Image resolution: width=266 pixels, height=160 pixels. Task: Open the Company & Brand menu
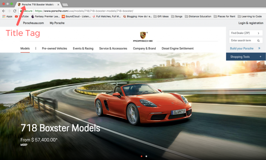click(144, 48)
